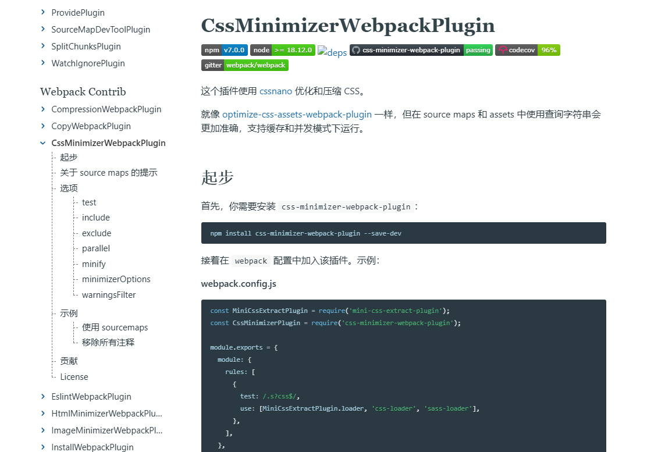Expand the InstallWebpackPlugin chevron
The width and height of the screenshot is (672, 452).
43,447
